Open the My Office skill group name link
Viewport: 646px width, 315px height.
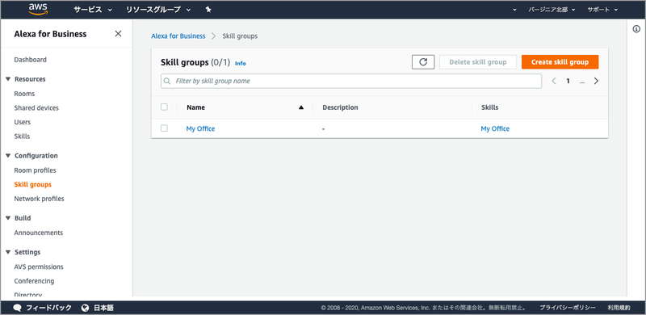200,128
